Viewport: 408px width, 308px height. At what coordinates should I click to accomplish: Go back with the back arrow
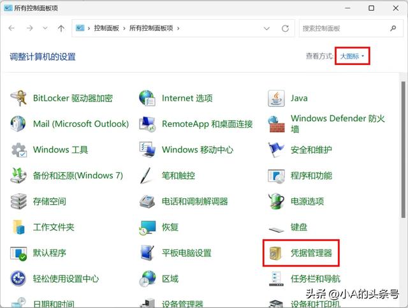tap(11, 28)
